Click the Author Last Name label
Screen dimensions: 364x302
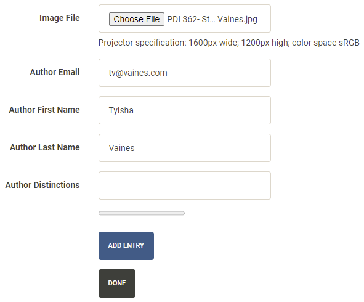pos(45,147)
